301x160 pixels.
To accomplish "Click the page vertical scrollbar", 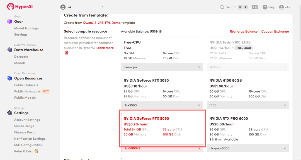I will pos(300,23).
